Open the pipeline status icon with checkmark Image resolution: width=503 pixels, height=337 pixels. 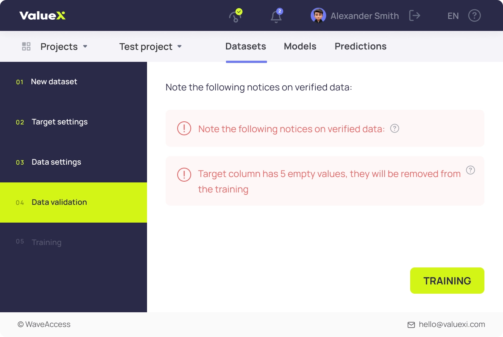(235, 16)
